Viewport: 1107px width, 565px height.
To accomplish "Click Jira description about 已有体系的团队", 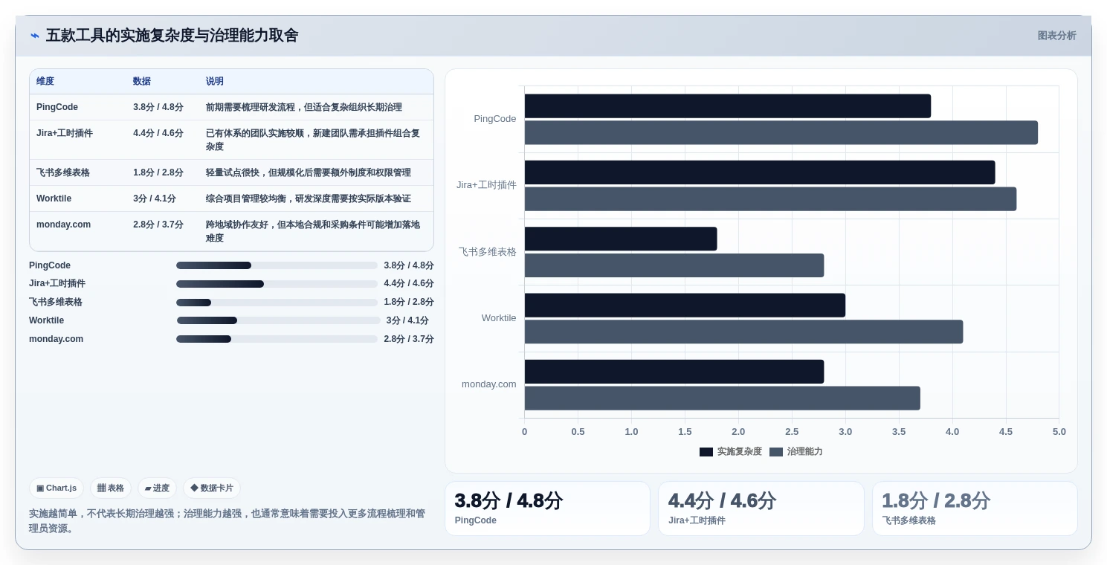I will (x=313, y=140).
